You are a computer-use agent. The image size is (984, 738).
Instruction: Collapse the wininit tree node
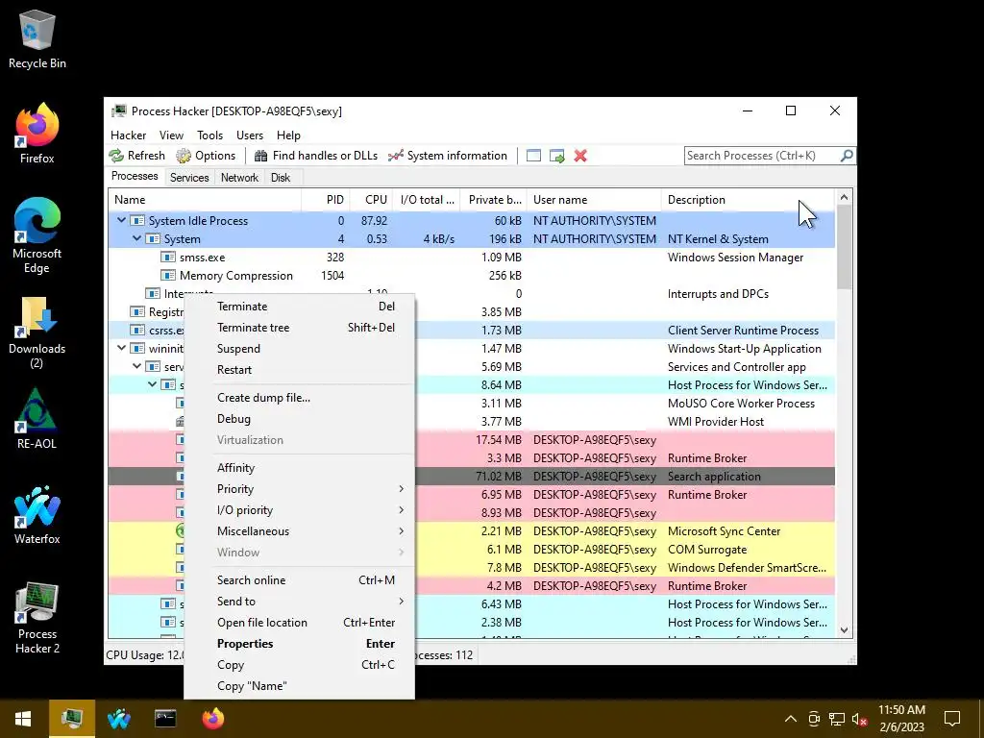[x=121, y=348]
